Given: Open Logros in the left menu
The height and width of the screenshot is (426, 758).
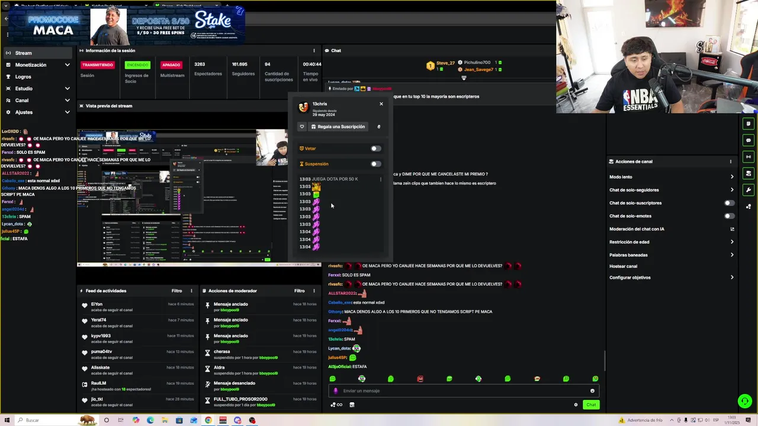Looking at the screenshot, I should (38, 77).
